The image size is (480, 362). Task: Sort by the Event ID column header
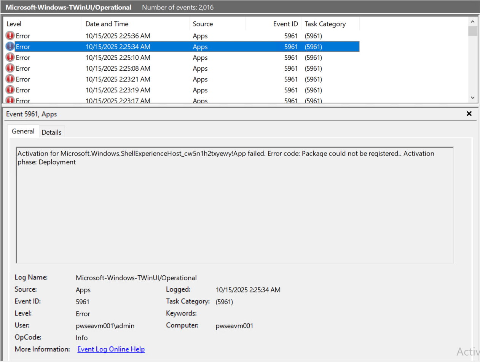pos(273,24)
